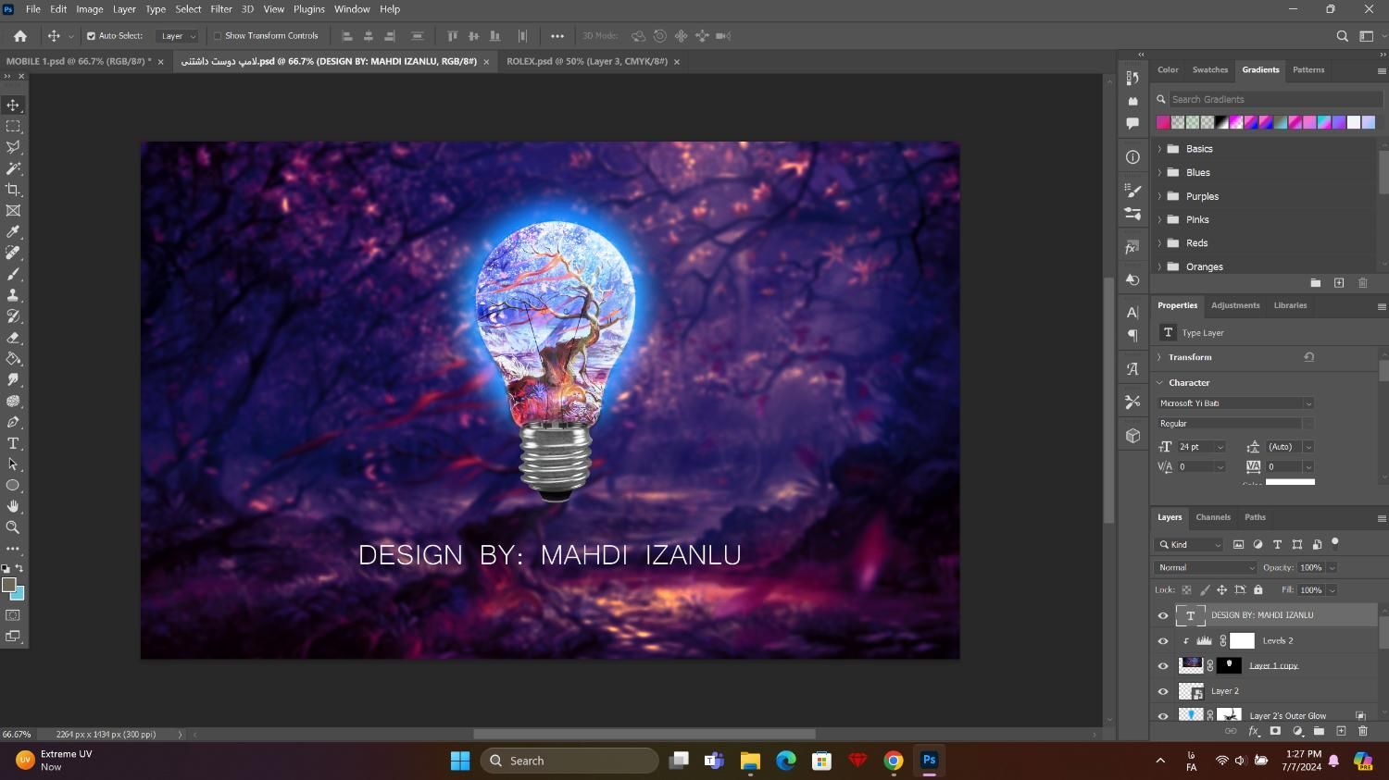Pick the Paint Bucket tool
Image resolution: width=1389 pixels, height=780 pixels.
13,359
